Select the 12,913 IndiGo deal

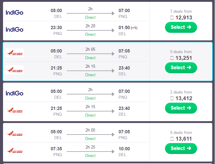[x=181, y=27]
